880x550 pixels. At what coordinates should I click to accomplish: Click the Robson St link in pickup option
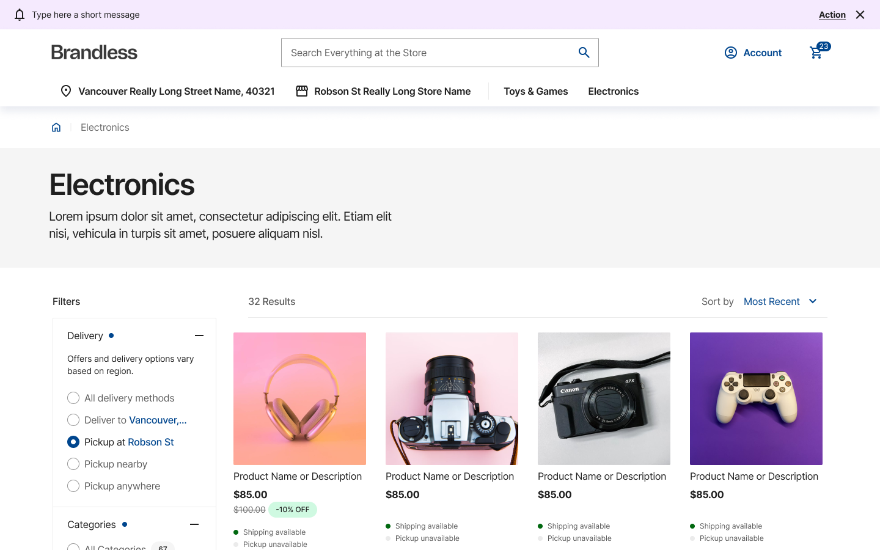pyautogui.click(x=151, y=442)
